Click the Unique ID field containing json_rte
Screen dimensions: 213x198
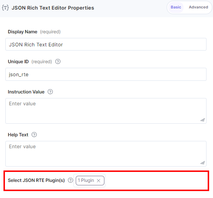click(x=106, y=74)
